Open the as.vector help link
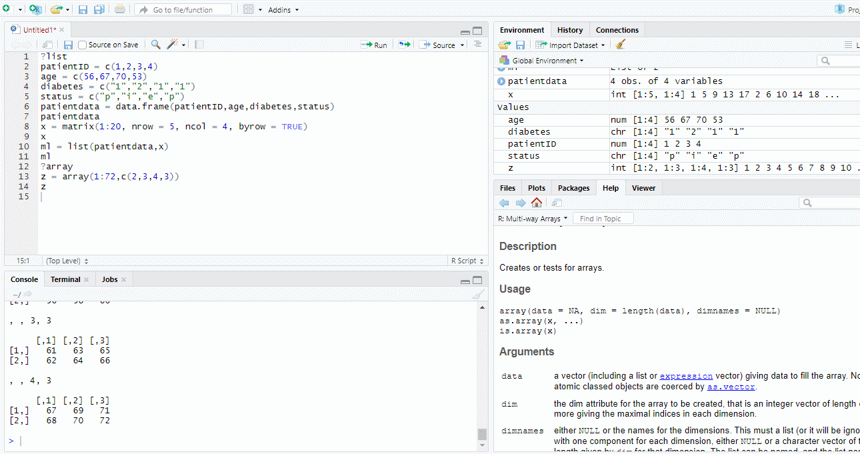The height and width of the screenshot is (454, 860). coord(731,387)
